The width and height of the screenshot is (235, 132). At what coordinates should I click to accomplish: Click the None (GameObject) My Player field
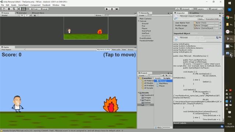(x=206, y=28)
